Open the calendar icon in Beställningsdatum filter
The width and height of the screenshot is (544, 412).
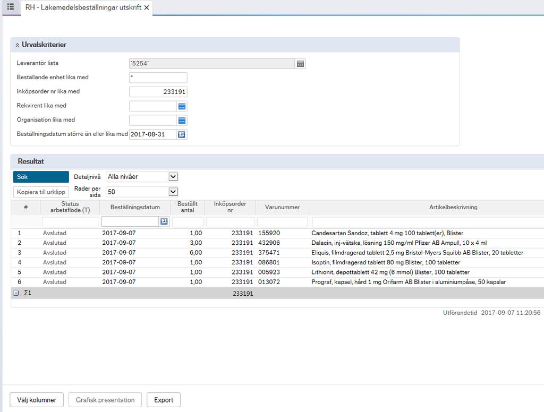(164, 221)
